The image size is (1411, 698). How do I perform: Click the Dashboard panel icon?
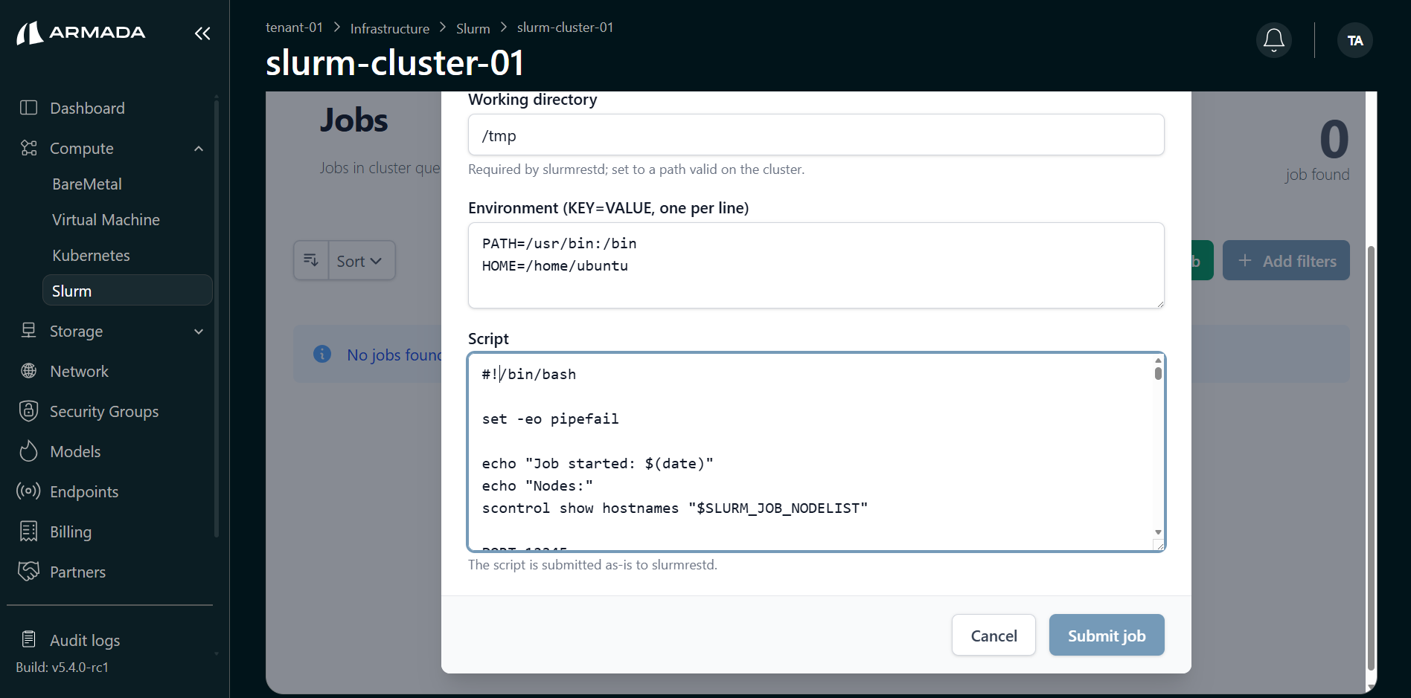pyautogui.click(x=28, y=108)
